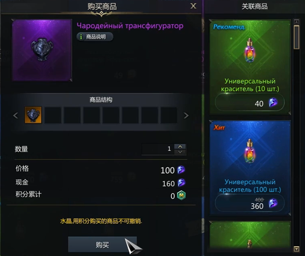Click the quantity input field

coord(158,149)
